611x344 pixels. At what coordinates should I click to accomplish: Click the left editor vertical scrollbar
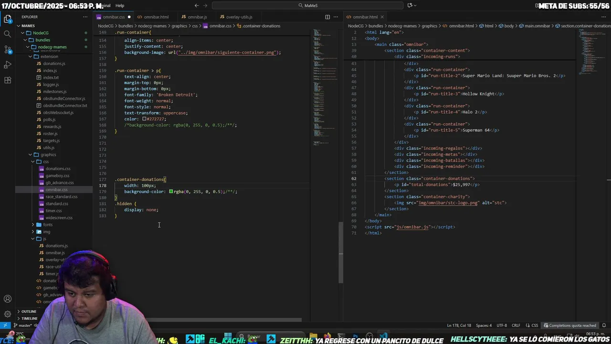pyautogui.click(x=341, y=253)
